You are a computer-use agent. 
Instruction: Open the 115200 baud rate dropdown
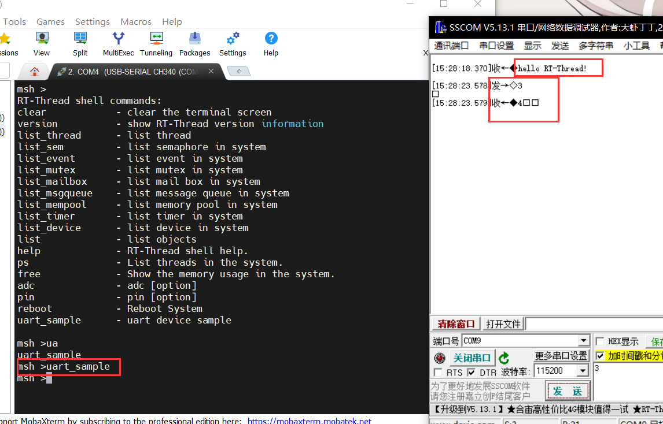[583, 371]
